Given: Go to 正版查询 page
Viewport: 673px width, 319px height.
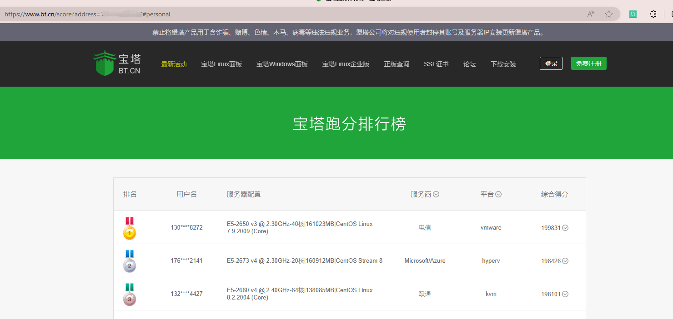Looking at the screenshot, I should pos(397,64).
